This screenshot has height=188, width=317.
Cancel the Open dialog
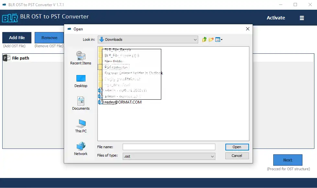click(x=237, y=156)
